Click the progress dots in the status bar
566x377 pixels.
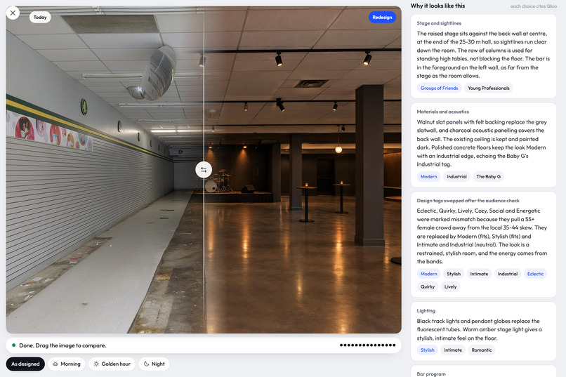(x=367, y=345)
